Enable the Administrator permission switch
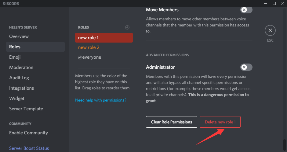This screenshot has height=152, width=287. click(x=246, y=67)
